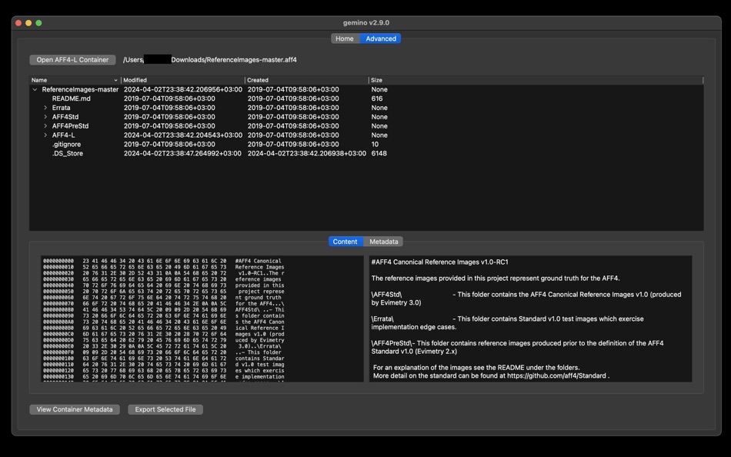Sort by the Size column header

tap(536, 80)
